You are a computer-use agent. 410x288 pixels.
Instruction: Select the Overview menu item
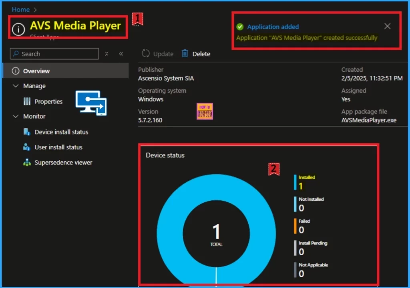[66, 70]
